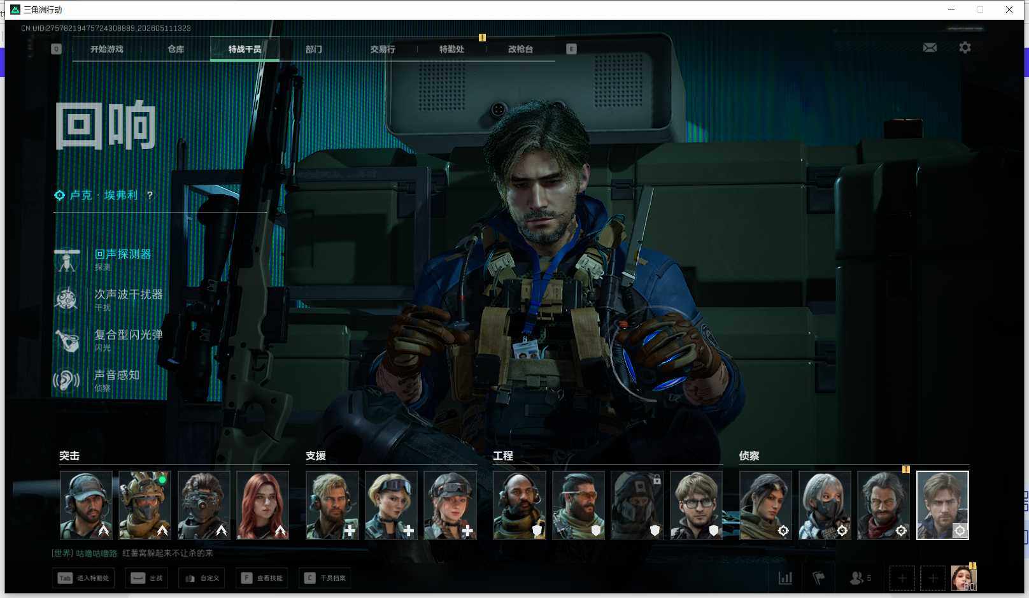Switch to the 改枪台 tab
The height and width of the screenshot is (598, 1029).
(x=520, y=49)
